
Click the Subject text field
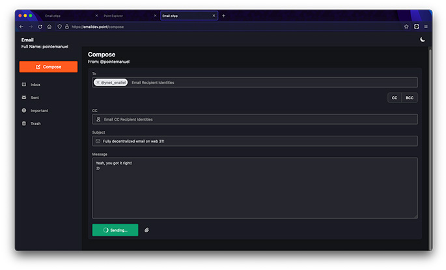click(255, 141)
